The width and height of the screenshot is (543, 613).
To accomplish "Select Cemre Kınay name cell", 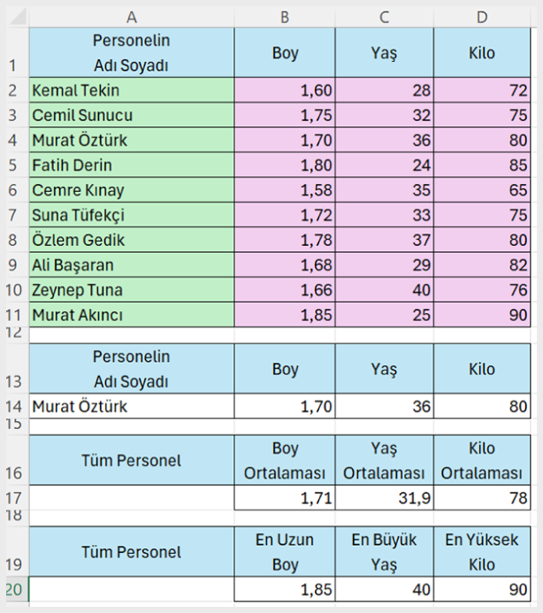I will click(132, 190).
